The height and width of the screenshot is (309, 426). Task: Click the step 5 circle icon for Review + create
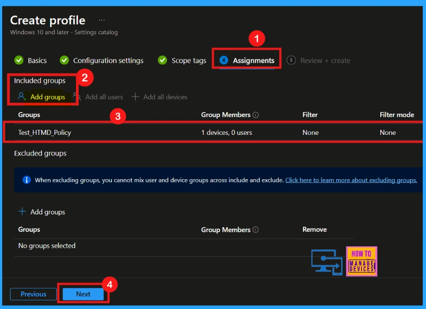pyautogui.click(x=291, y=60)
